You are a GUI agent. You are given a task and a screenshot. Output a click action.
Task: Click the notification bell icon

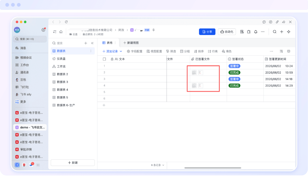[256, 32]
